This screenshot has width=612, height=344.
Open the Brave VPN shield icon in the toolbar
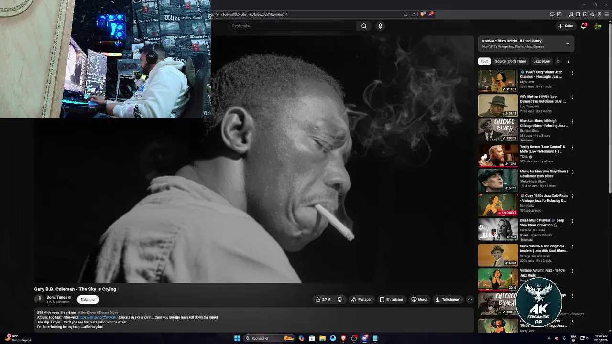(600, 14)
